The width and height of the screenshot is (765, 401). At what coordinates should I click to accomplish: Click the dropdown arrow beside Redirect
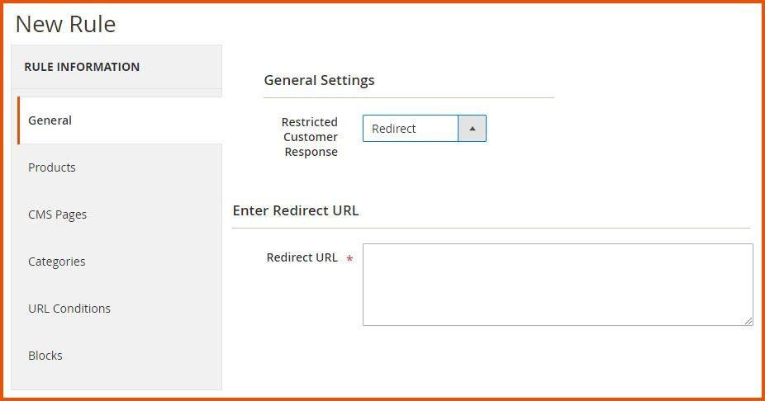472,129
